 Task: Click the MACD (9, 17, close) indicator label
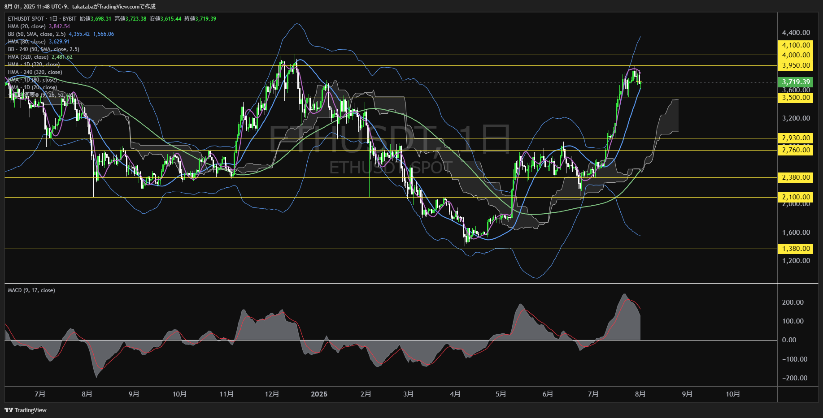pos(31,290)
